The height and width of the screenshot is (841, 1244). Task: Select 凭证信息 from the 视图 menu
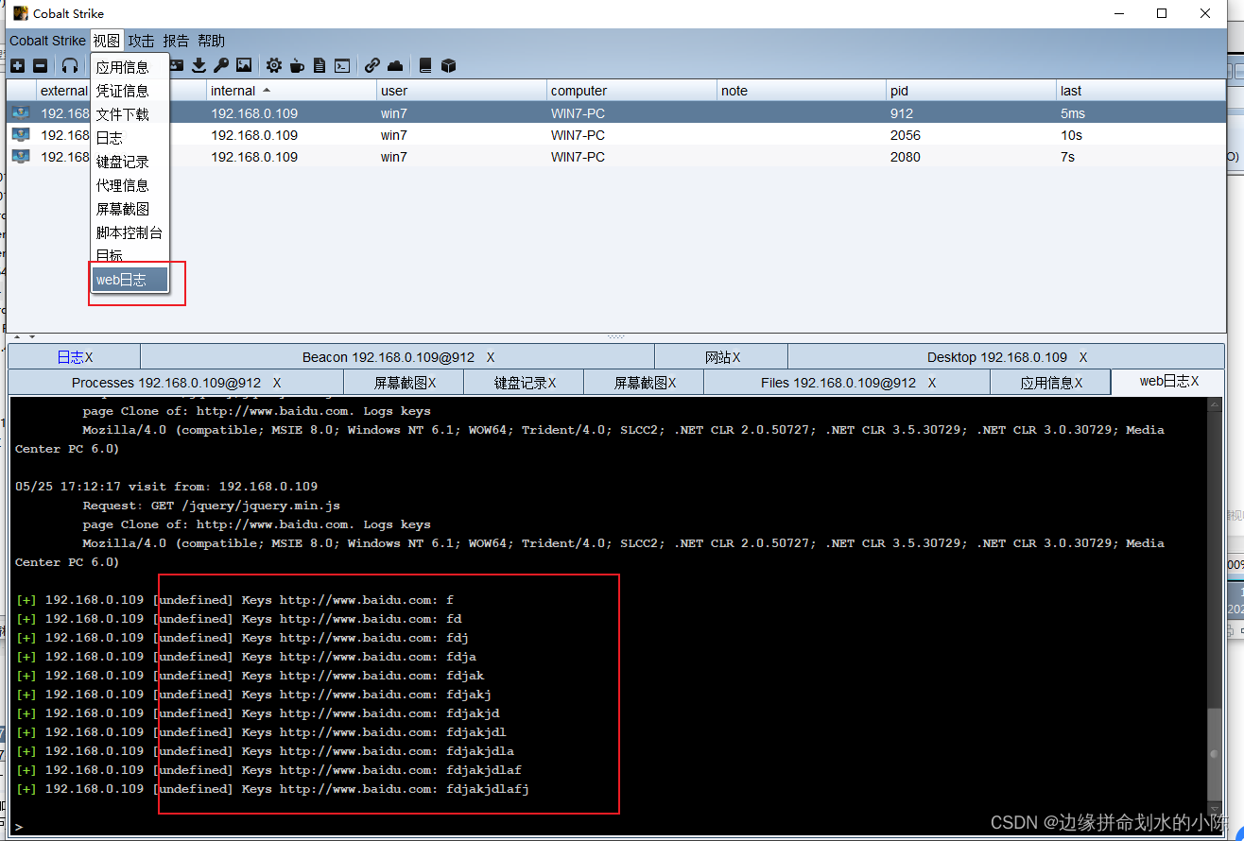coord(130,91)
